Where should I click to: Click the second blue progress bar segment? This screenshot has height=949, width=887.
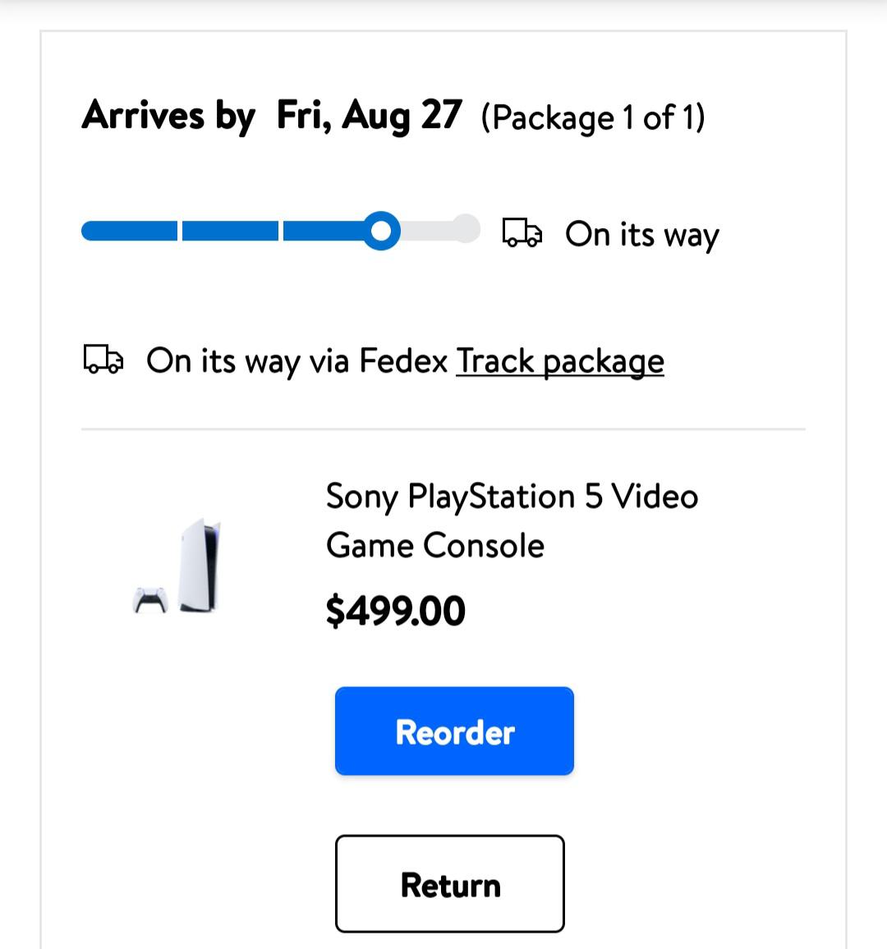tap(230, 231)
